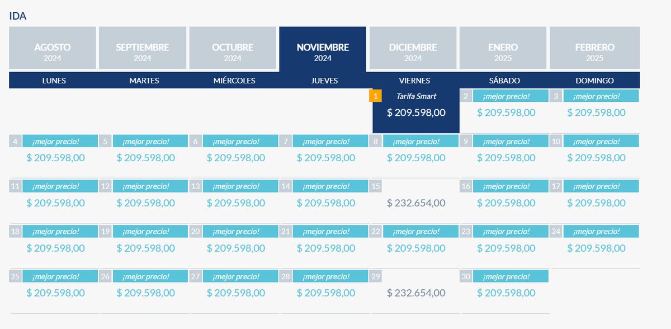Click the active Noviembre 2024 tab

pos(323,51)
